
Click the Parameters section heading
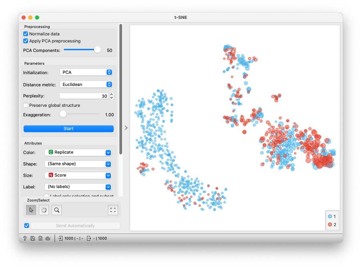[34, 63]
